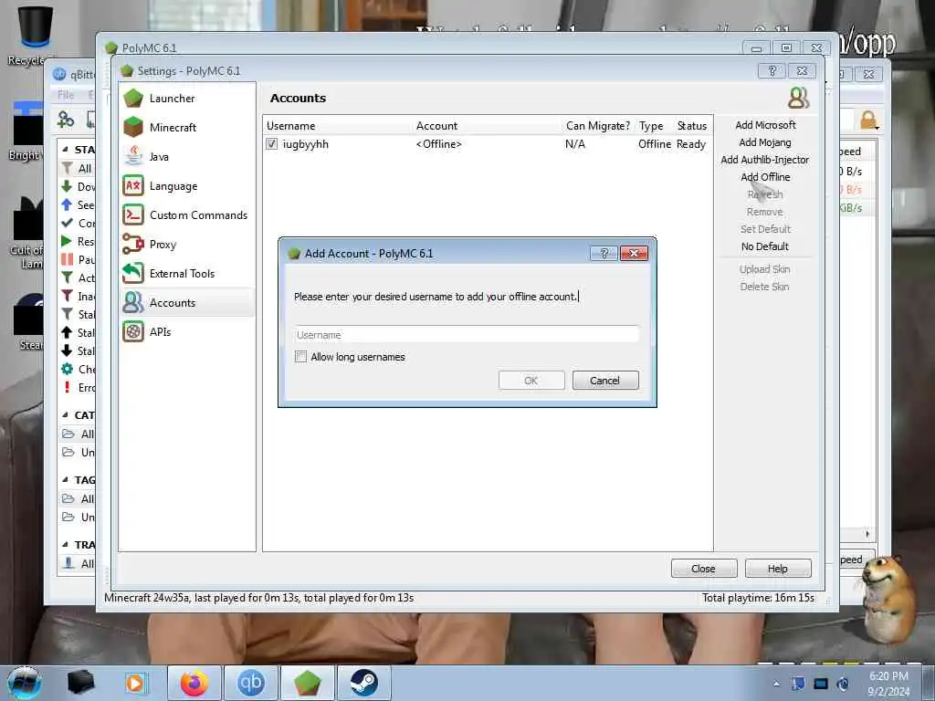Click 'Total playtime: 16m 15s' status text
Screen dimensions: 935x701
pyautogui.click(x=758, y=598)
